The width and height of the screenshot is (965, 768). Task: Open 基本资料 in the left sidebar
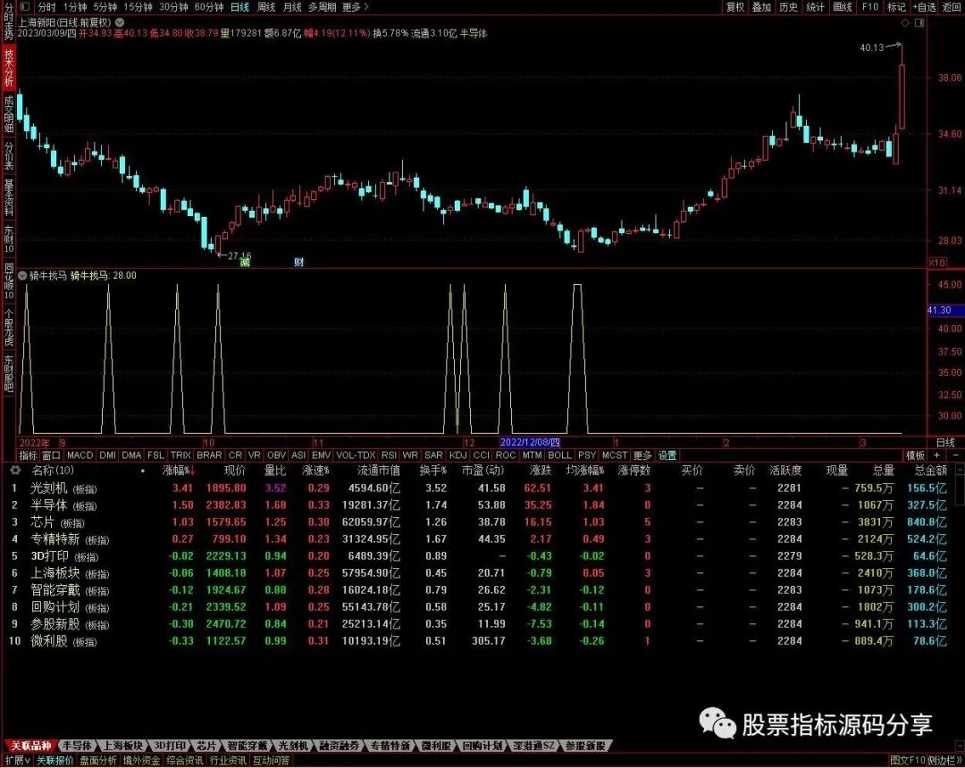click(9, 196)
